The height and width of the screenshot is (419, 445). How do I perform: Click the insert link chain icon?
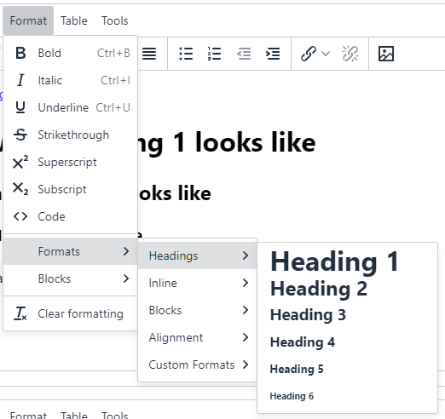309,54
